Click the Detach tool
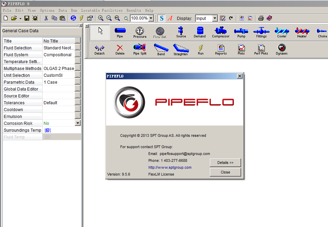Image resolution: width=328 pixels, height=227 pixels. pos(100,50)
